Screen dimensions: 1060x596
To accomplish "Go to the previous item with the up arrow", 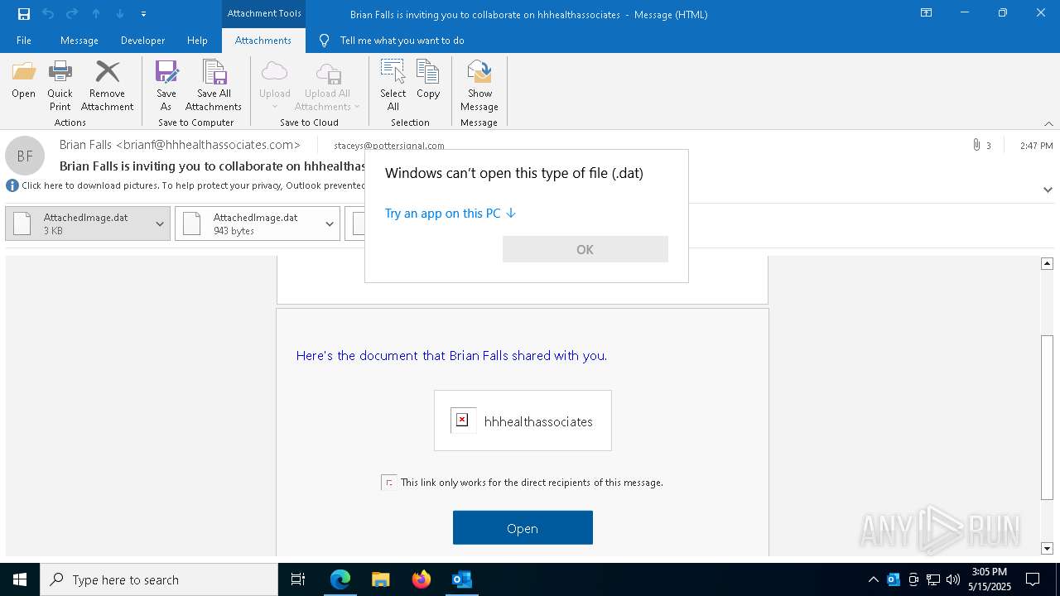I will click(96, 14).
